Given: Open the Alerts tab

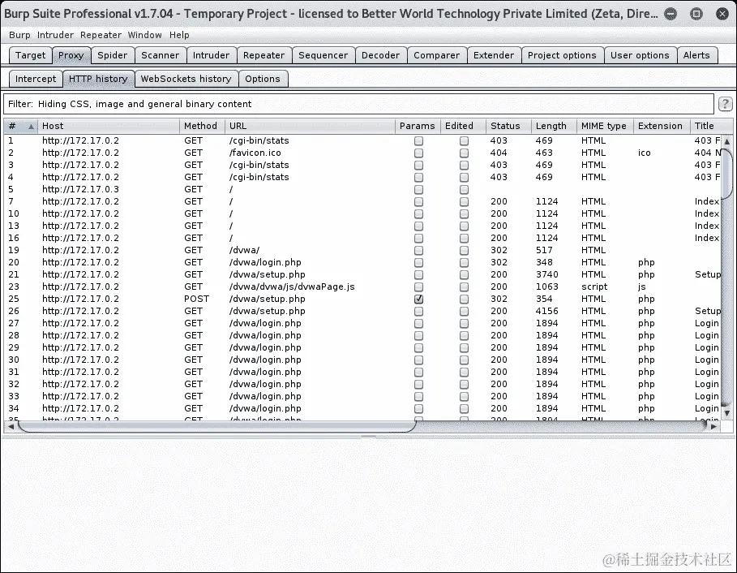Looking at the screenshot, I should [x=696, y=55].
